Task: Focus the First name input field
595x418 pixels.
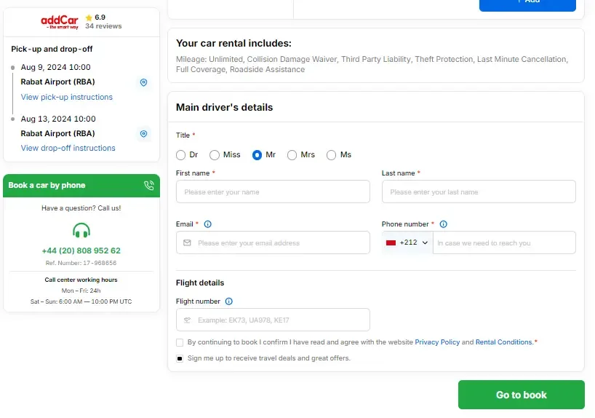Action: point(273,192)
